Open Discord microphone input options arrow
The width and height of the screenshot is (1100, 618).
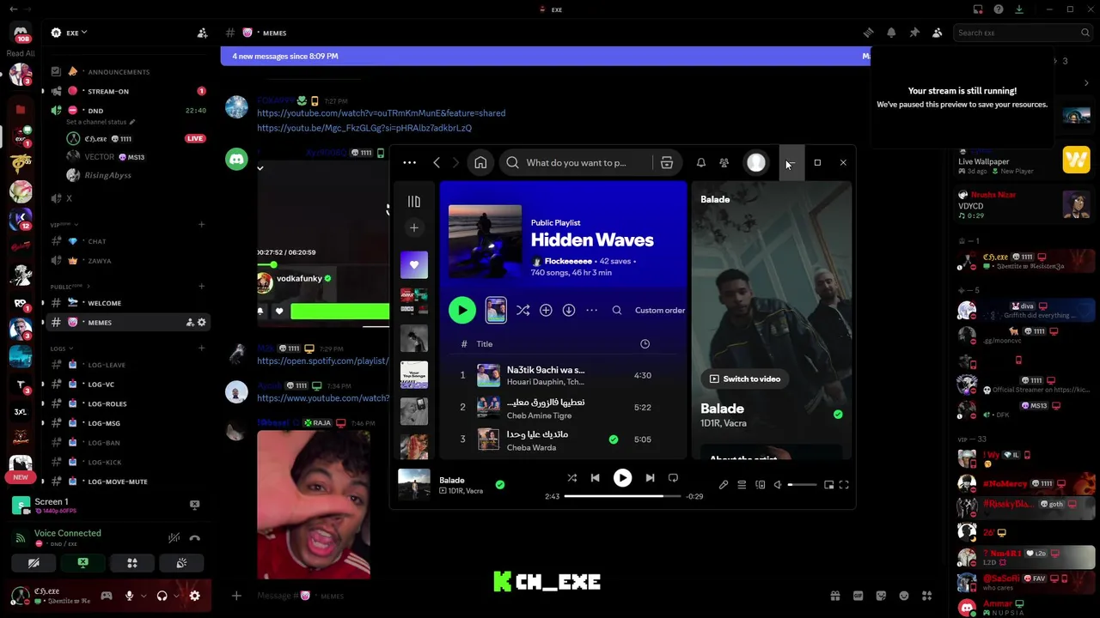143,596
